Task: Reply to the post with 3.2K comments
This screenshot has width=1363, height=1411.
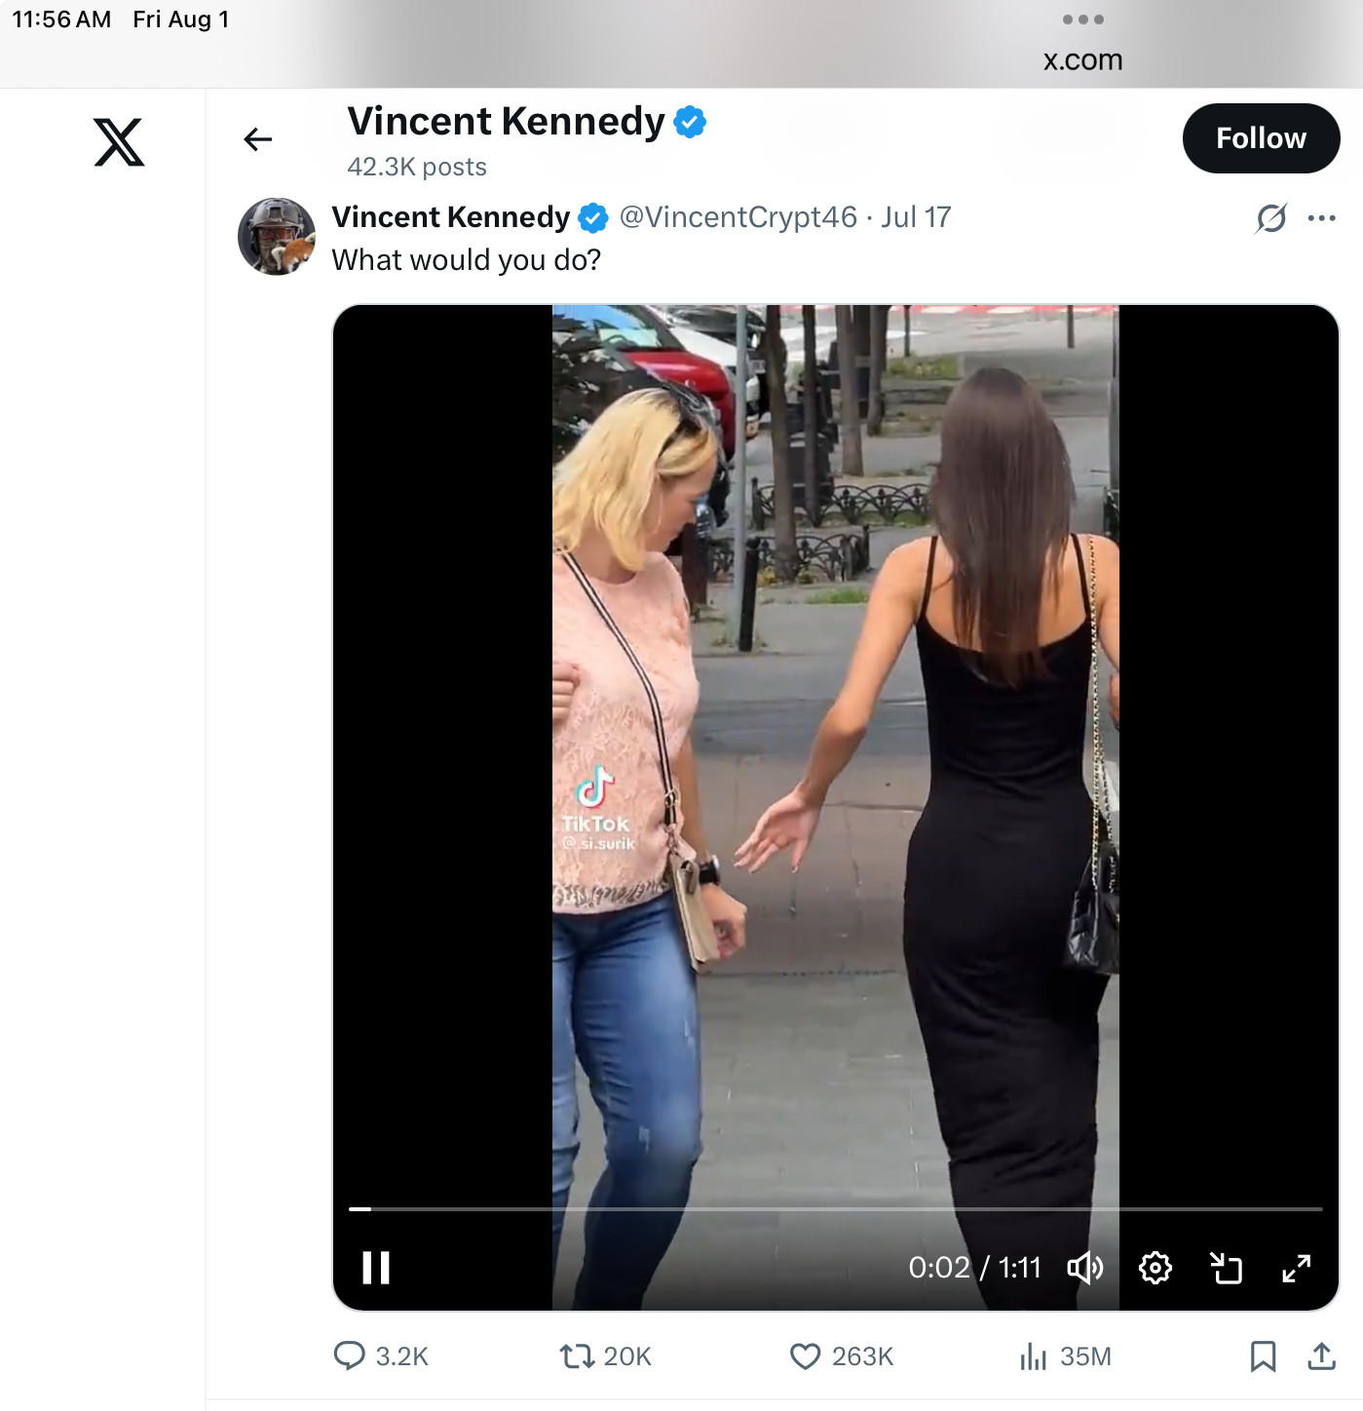Action: [350, 1355]
